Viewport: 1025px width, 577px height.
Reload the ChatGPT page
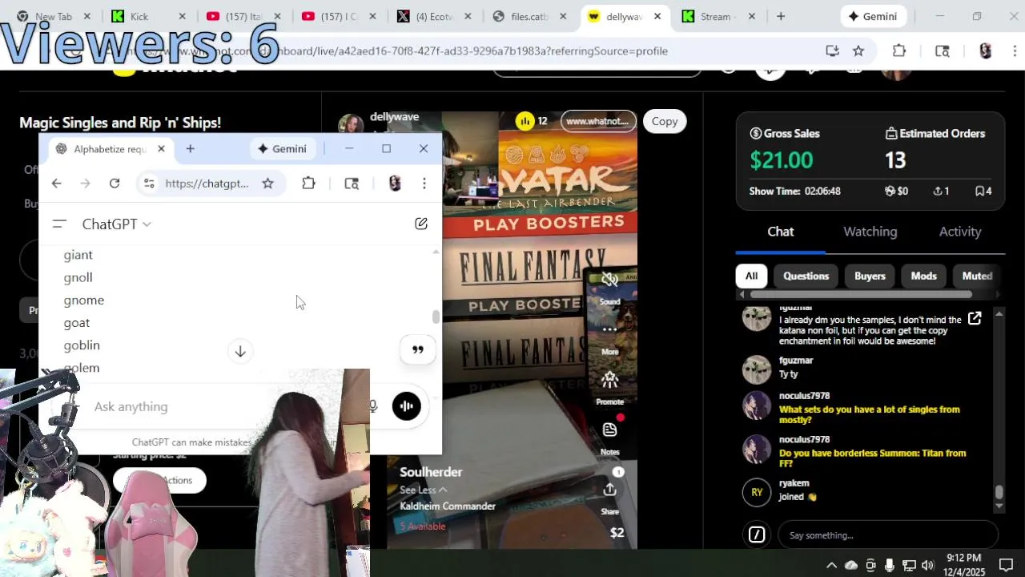coord(115,184)
